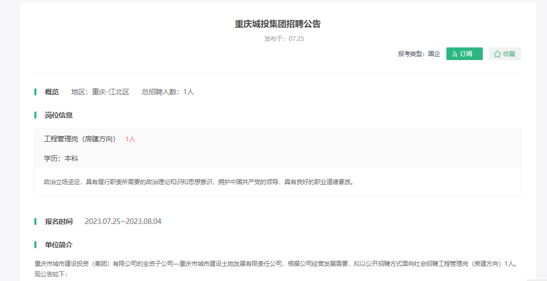Screen dimensions: 547x281
Task: Click the 概览 section heading
Action: tap(52, 92)
